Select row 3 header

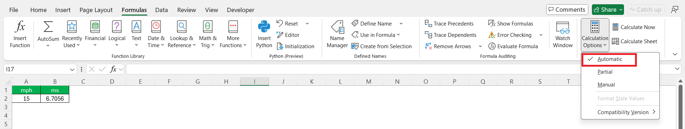click(6, 107)
